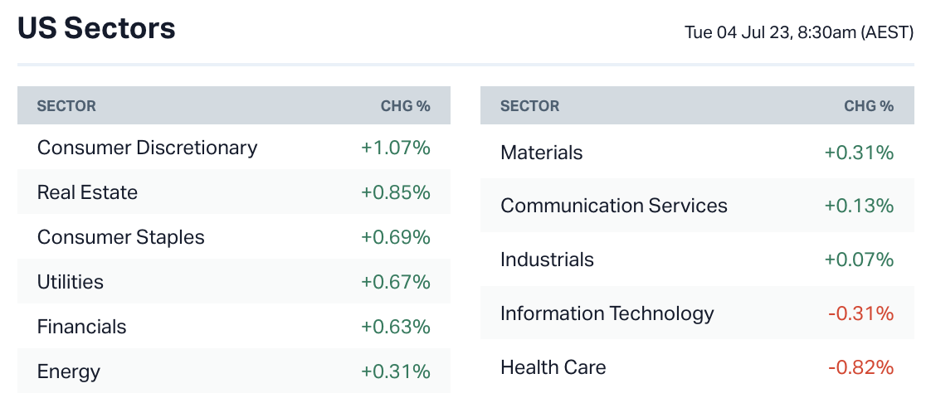Image resolution: width=931 pixels, height=398 pixels.
Task: Click the -0.31% Information Technology value
Action: point(860,313)
